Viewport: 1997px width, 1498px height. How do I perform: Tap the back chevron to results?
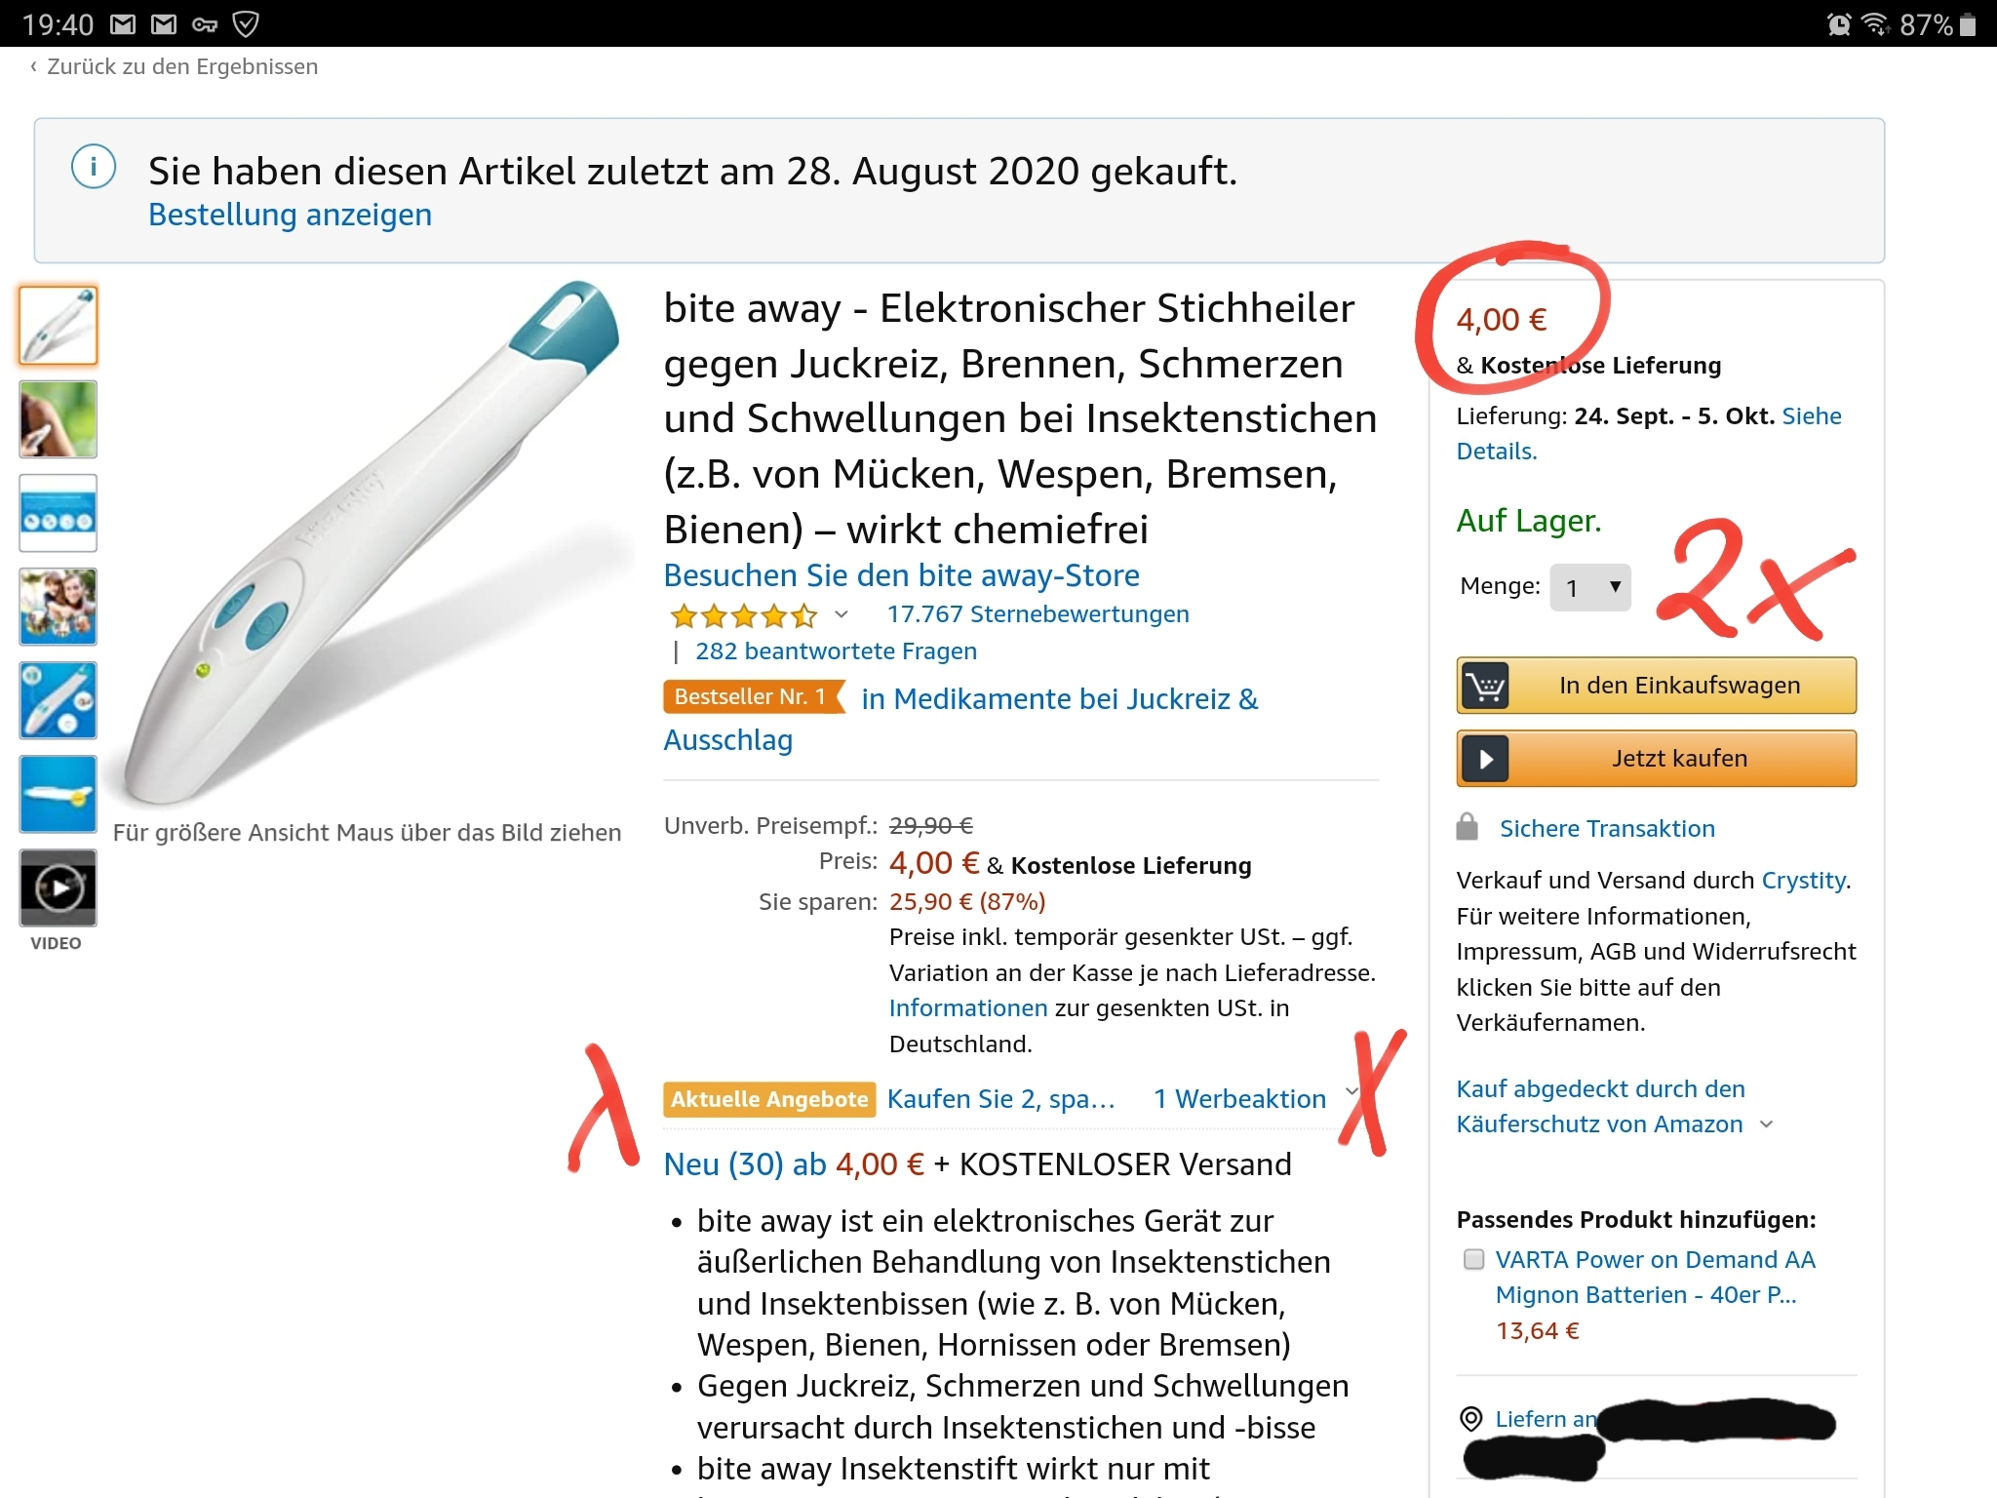tap(33, 66)
